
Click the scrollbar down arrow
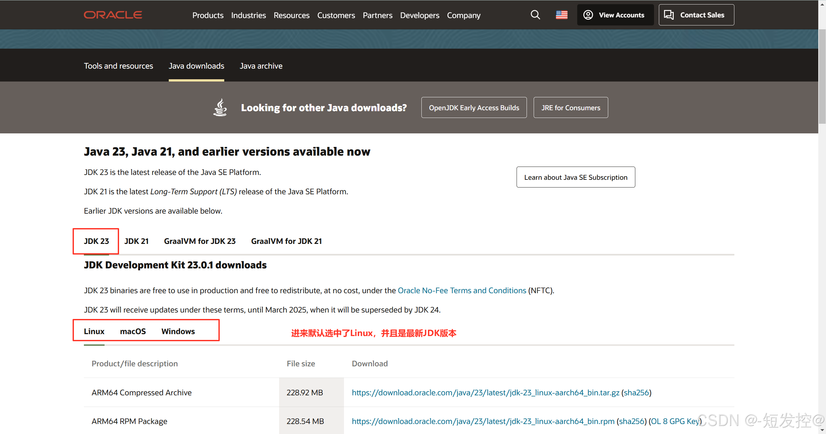(x=822, y=430)
